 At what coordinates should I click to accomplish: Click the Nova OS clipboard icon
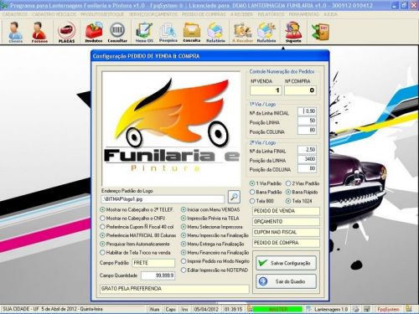click(x=144, y=33)
